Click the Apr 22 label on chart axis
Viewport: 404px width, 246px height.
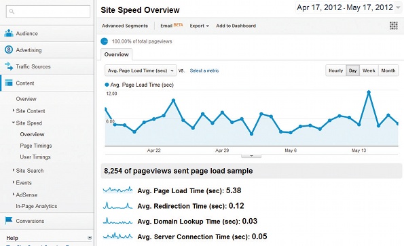coord(154,150)
